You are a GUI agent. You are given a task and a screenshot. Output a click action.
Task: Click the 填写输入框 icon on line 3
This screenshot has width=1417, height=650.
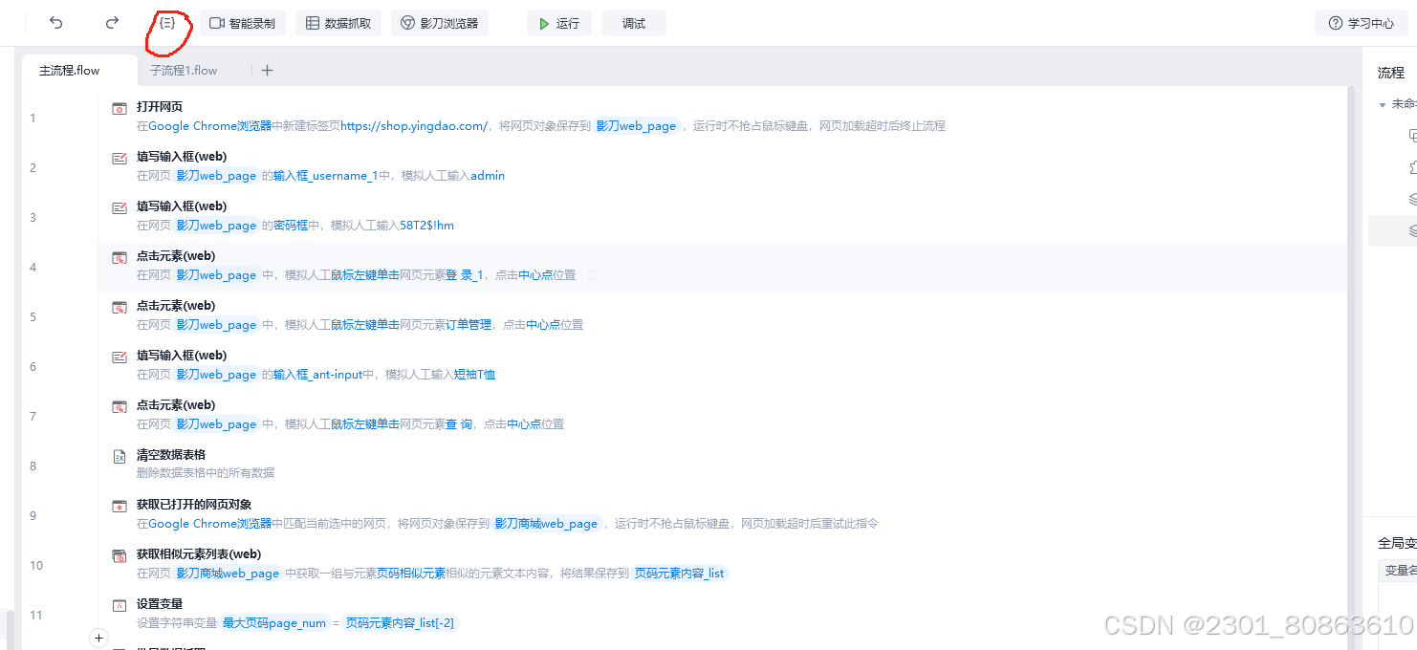pos(120,207)
